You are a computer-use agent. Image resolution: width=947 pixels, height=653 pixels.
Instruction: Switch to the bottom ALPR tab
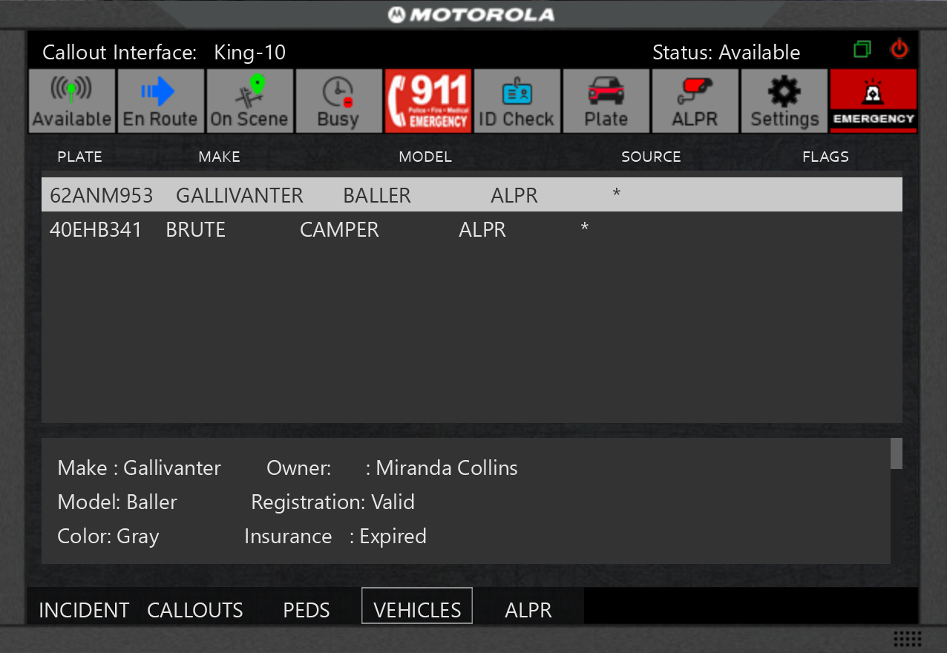[x=528, y=610]
